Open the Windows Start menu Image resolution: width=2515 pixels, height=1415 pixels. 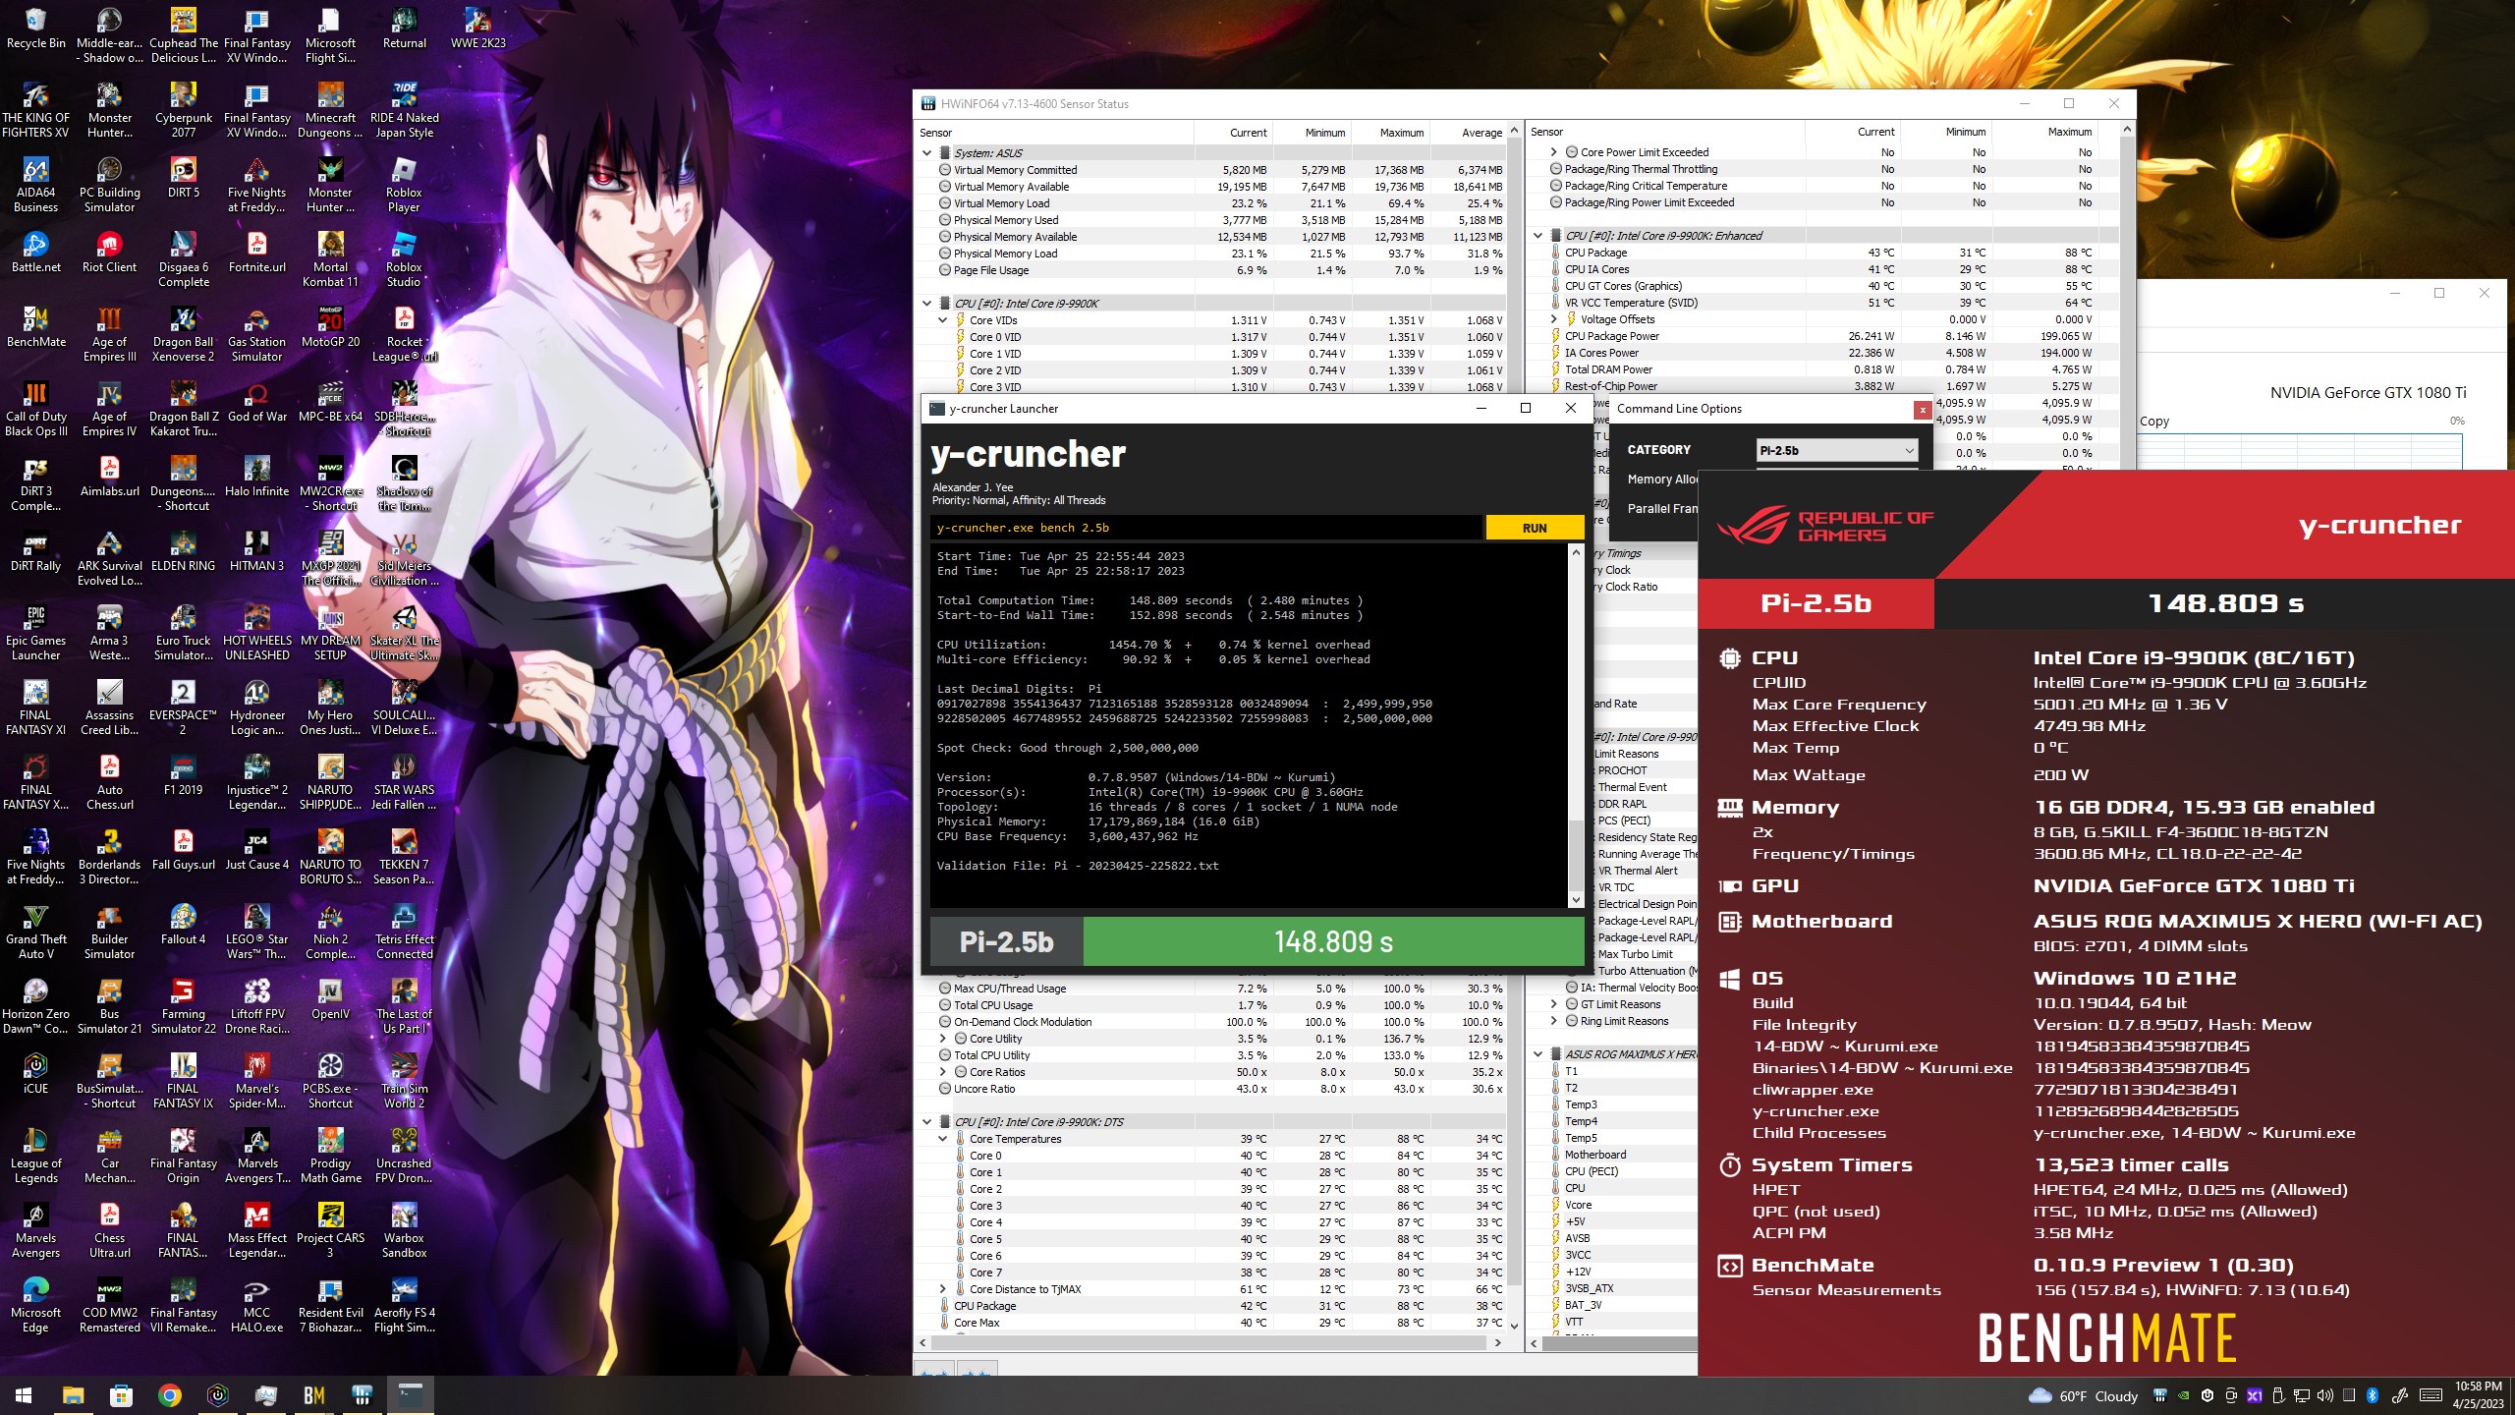click(24, 1395)
